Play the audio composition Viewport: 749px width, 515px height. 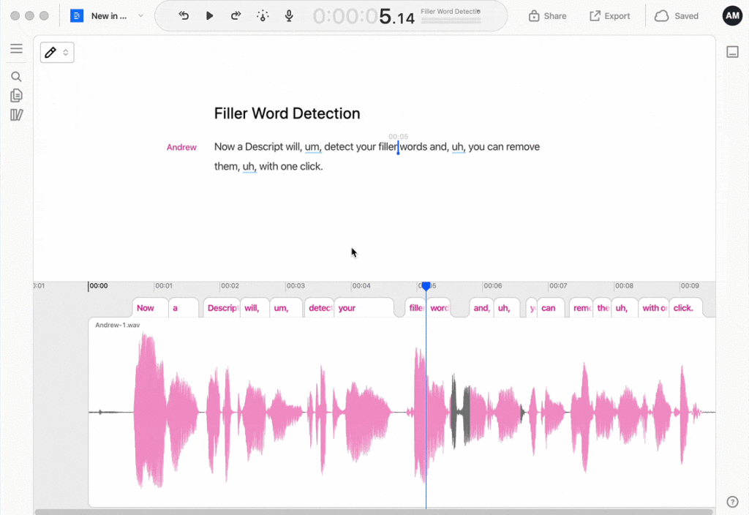(209, 16)
